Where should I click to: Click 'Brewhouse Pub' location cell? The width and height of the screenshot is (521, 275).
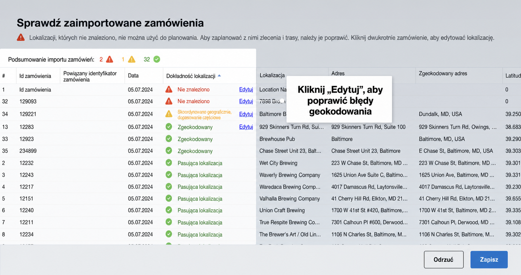(x=277, y=139)
